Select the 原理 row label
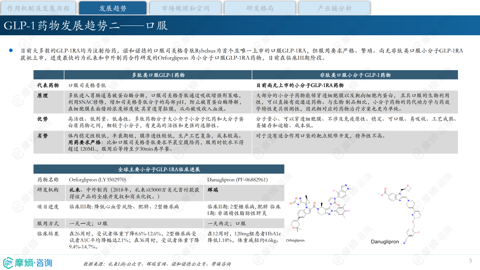This screenshot has height=270, width=480. 42,96
